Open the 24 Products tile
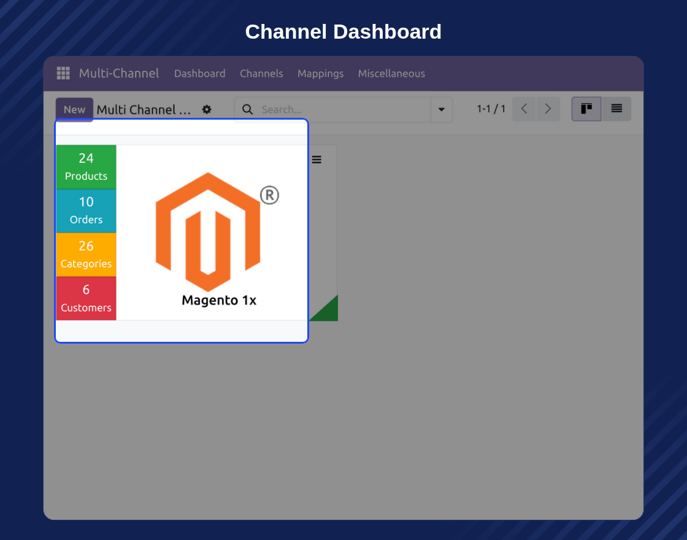The height and width of the screenshot is (540, 687). [86, 167]
